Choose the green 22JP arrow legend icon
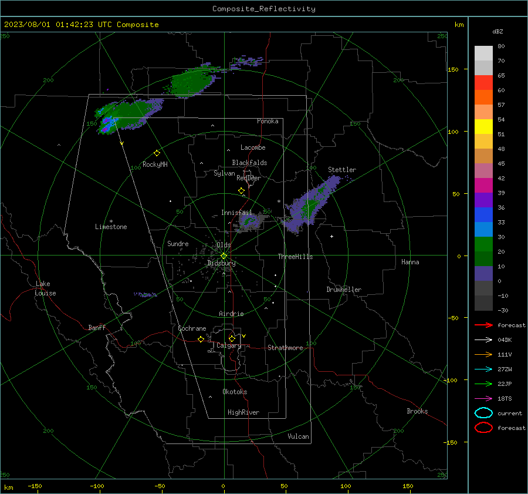Screen dimensions: 528x494 tap(483, 384)
